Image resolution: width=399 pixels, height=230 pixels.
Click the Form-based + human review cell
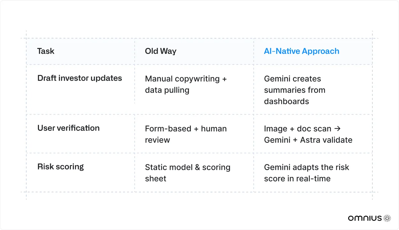(186, 134)
